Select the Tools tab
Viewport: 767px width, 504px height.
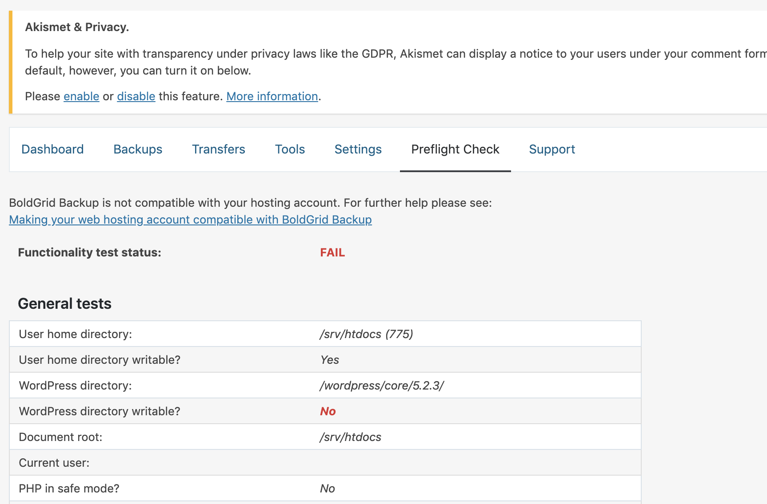[x=290, y=150]
